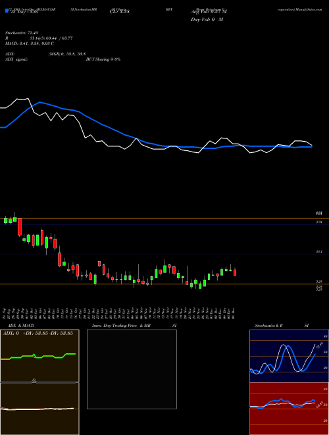Click the ManufaSutra.com watermark link text
The height and width of the screenshot is (435, 329).
point(309,9)
